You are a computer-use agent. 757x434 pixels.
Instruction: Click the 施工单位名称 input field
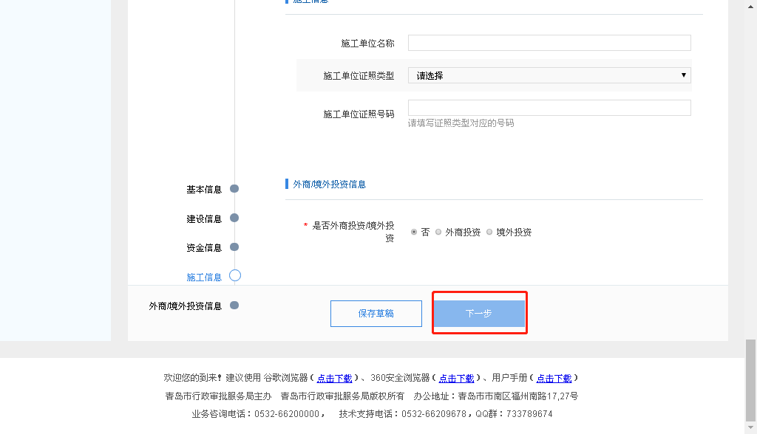[x=549, y=43]
